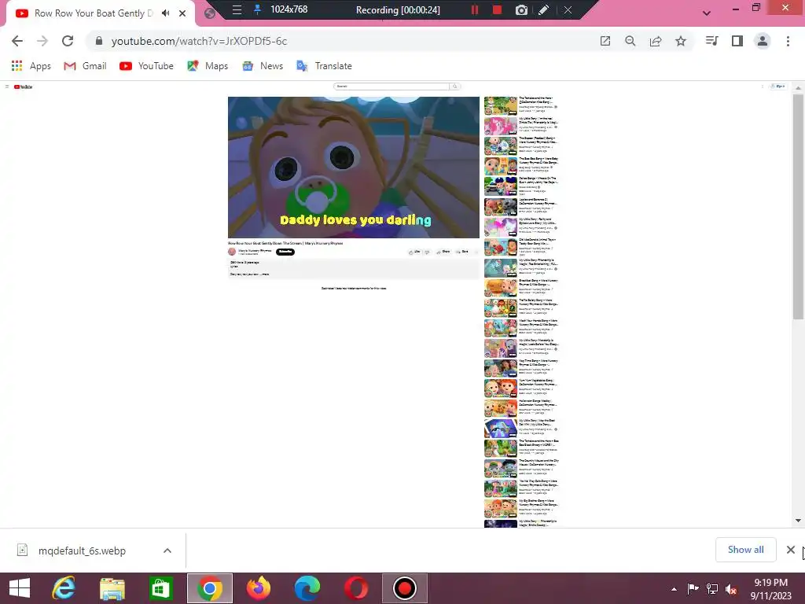Toggle recorder toolbar pin icon
This screenshot has height=604, width=805.
coord(258,9)
